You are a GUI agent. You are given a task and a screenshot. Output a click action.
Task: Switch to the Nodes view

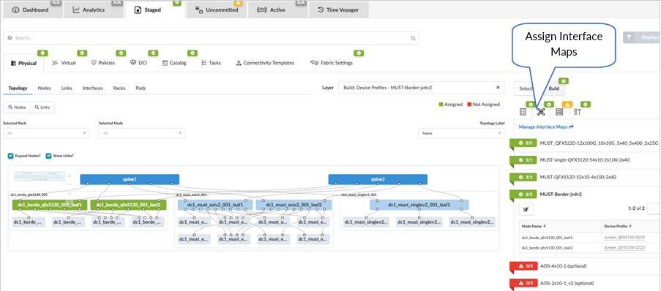44,88
